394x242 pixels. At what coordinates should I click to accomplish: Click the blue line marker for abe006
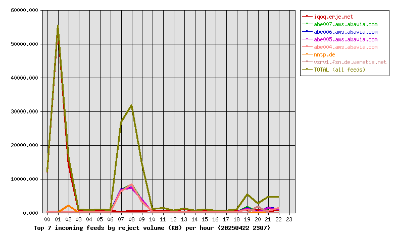click(307, 31)
